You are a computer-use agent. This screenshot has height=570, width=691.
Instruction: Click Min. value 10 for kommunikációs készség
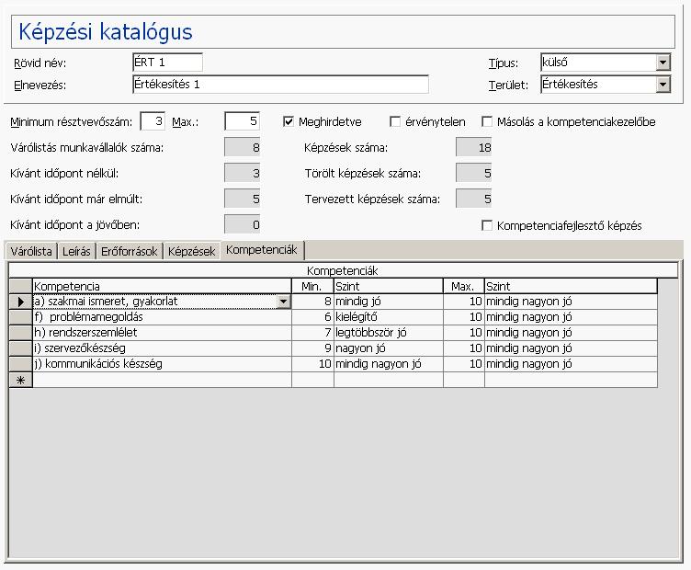(312, 364)
